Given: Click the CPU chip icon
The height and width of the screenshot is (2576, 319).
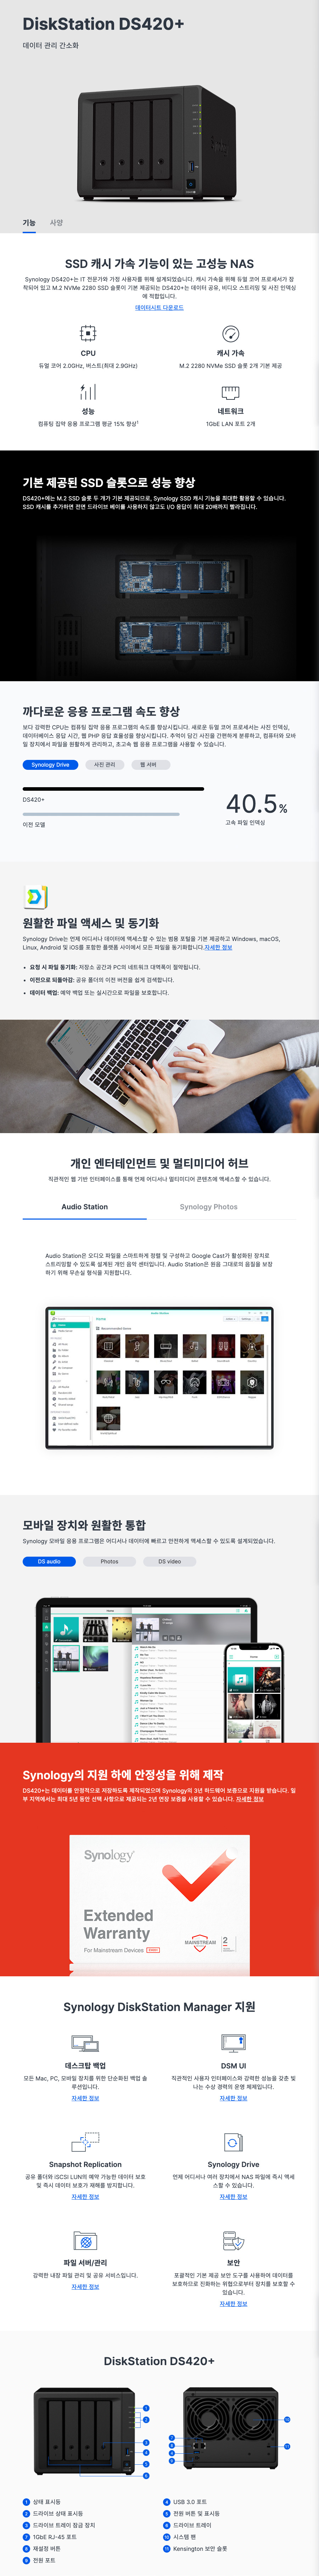Looking at the screenshot, I should pos(88,333).
